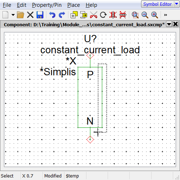Screen dimensions: 180x180
Task: Undo last action with blue arrow
Action: click(x=52, y=15)
